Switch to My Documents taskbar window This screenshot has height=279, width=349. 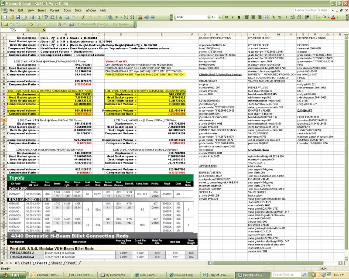[x=114, y=275]
